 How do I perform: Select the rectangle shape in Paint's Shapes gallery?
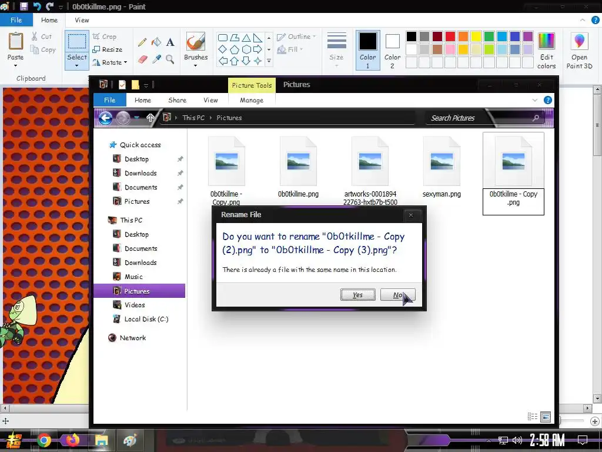coord(223,38)
